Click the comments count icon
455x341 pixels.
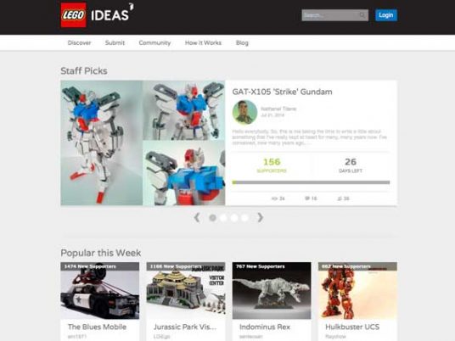[307, 198]
